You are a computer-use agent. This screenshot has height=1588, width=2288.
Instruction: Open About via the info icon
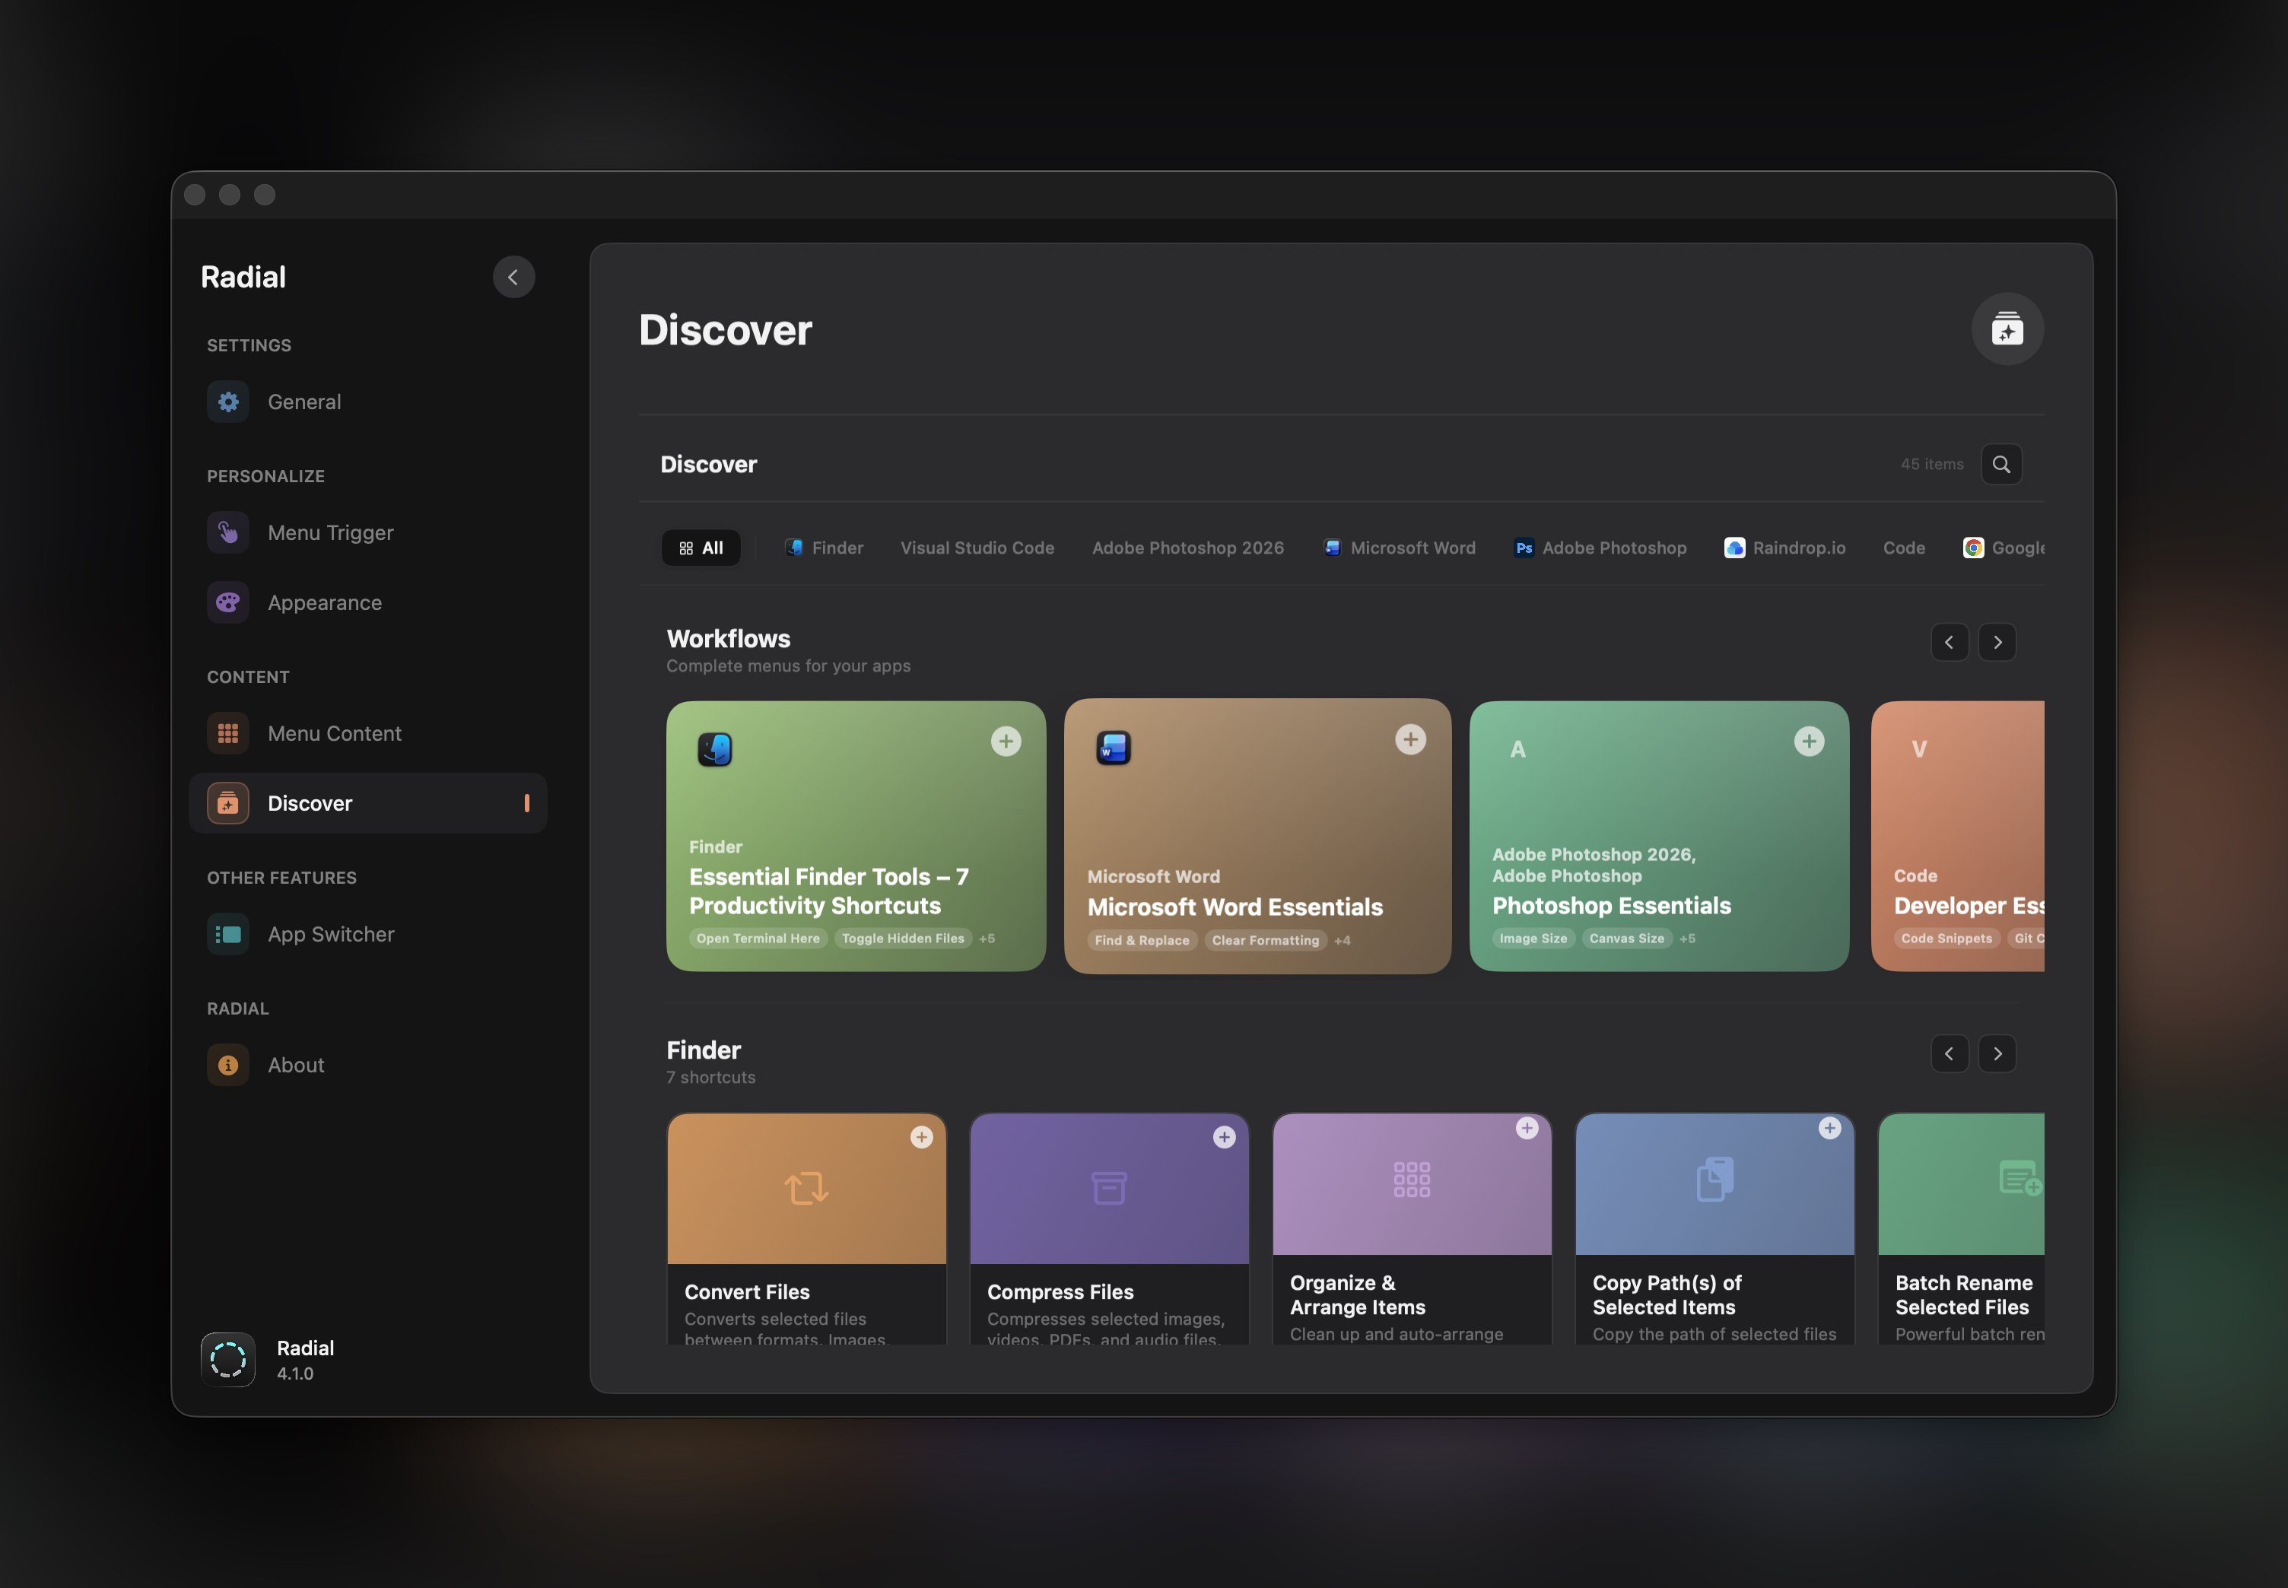(228, 1064)
